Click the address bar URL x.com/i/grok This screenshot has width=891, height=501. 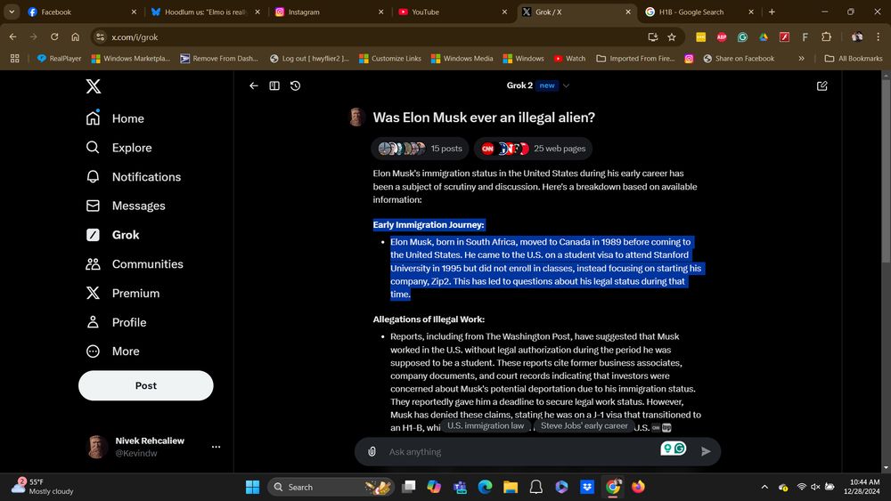tap(135, 36)
